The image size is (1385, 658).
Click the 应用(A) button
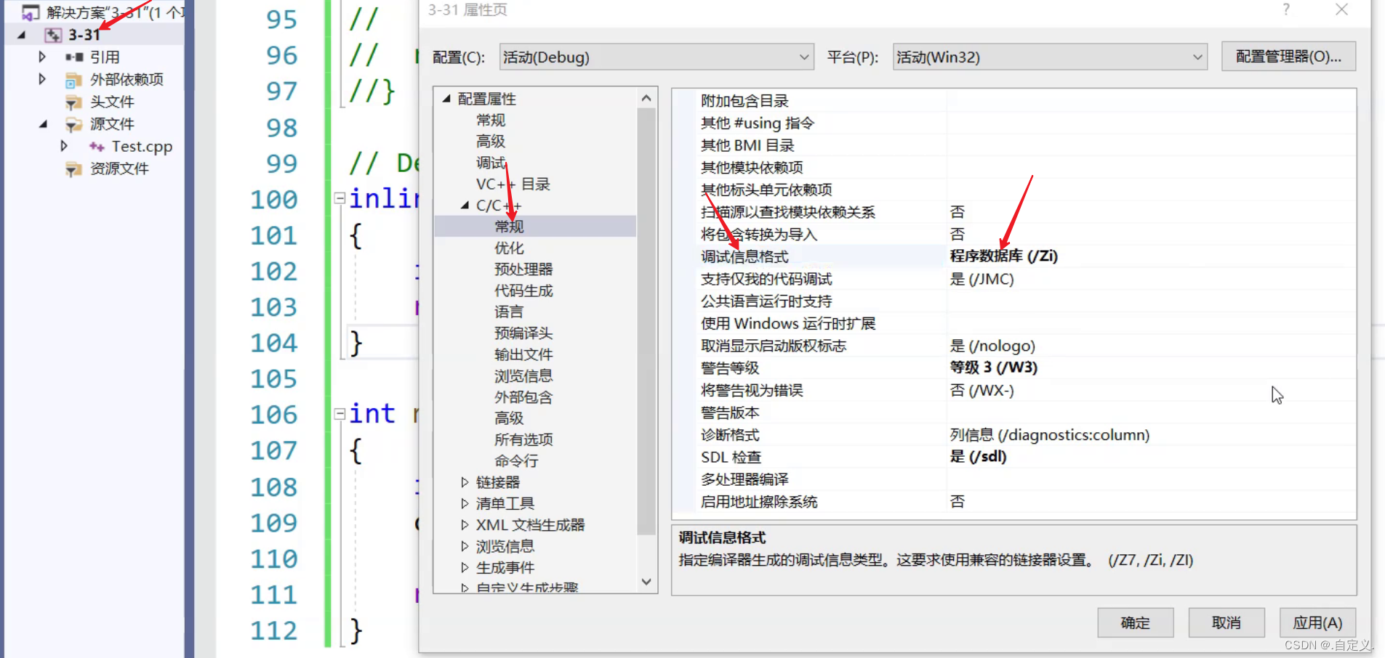[1317, 622]
